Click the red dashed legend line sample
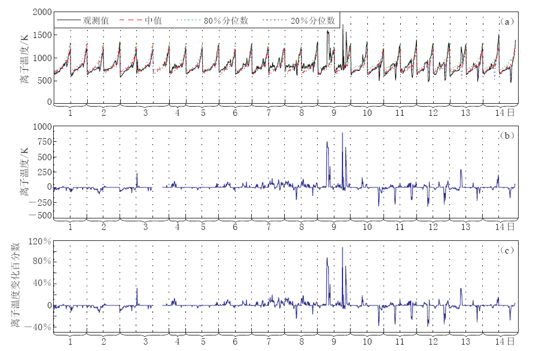This screenshot has width=540, height=351. (x=131, y=21)
